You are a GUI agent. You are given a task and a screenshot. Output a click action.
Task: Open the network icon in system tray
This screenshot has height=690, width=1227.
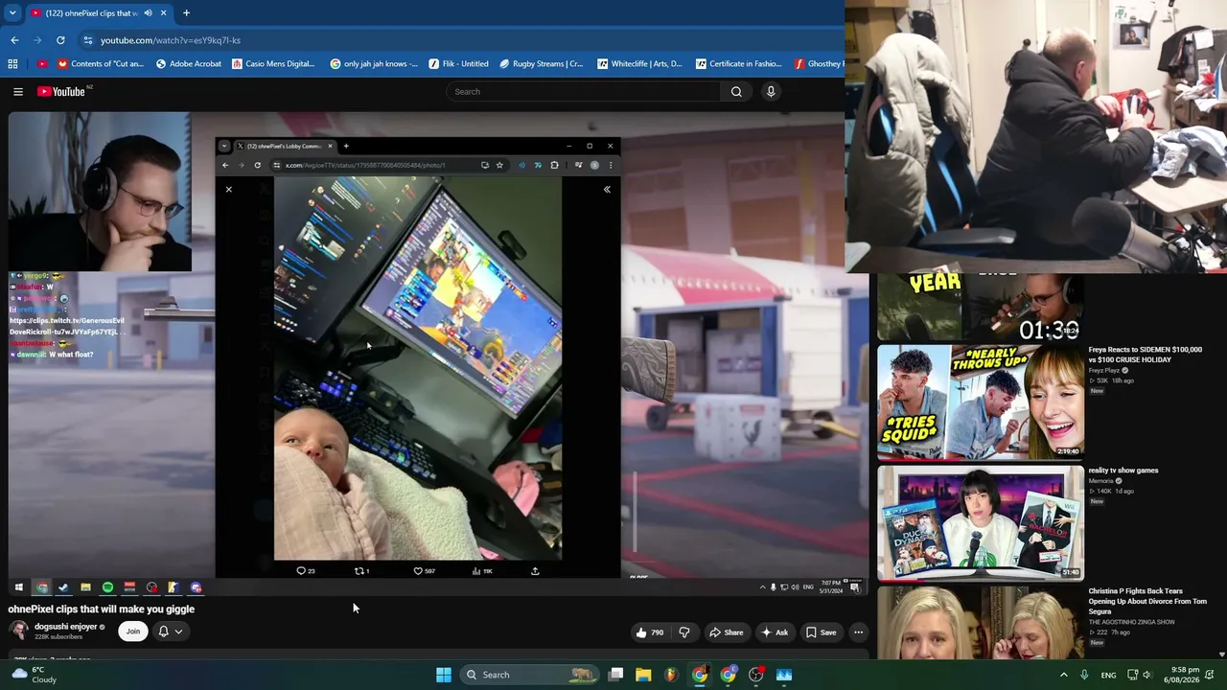1132,675
